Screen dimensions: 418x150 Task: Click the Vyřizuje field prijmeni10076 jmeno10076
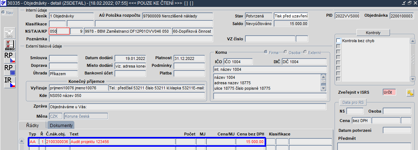pos(78,88)
